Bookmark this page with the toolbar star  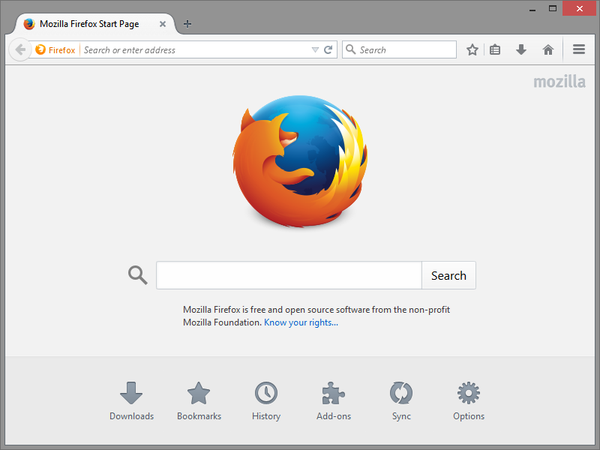(472, 49)
